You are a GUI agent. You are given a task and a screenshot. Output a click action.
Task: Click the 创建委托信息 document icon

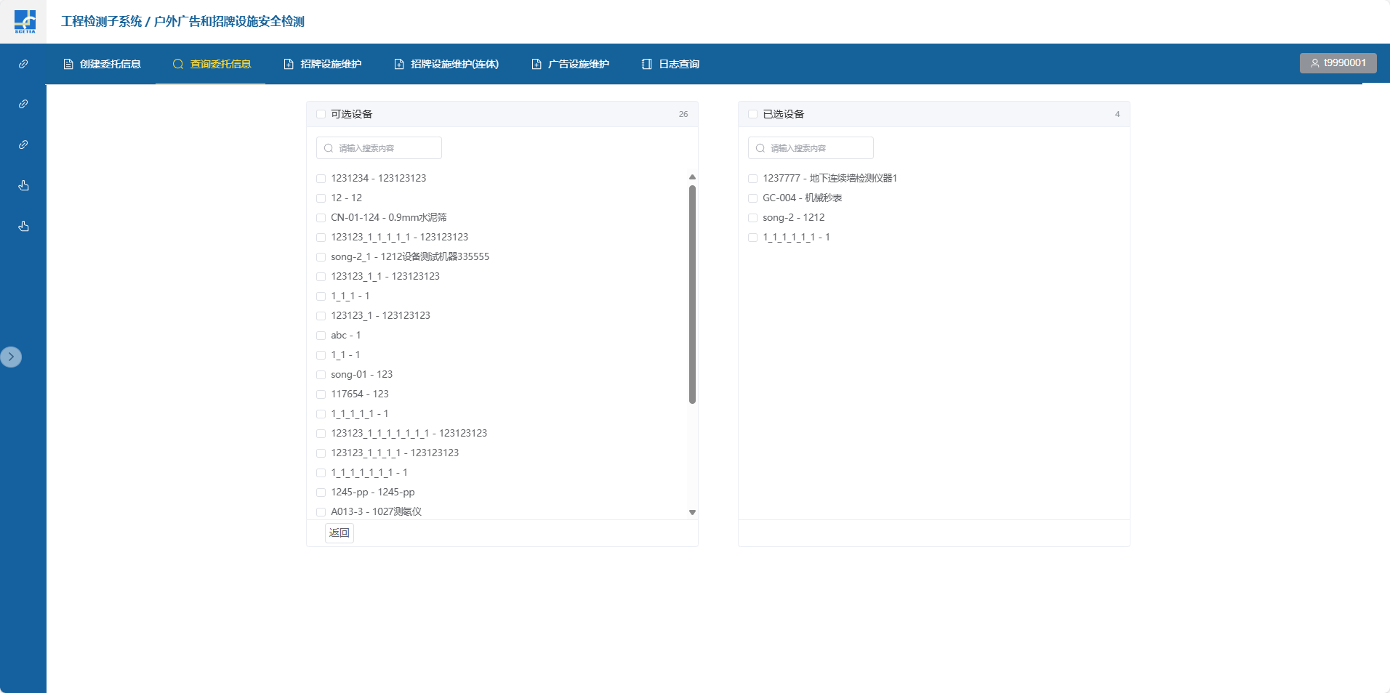pyautogui.click(x=68, y=64)
